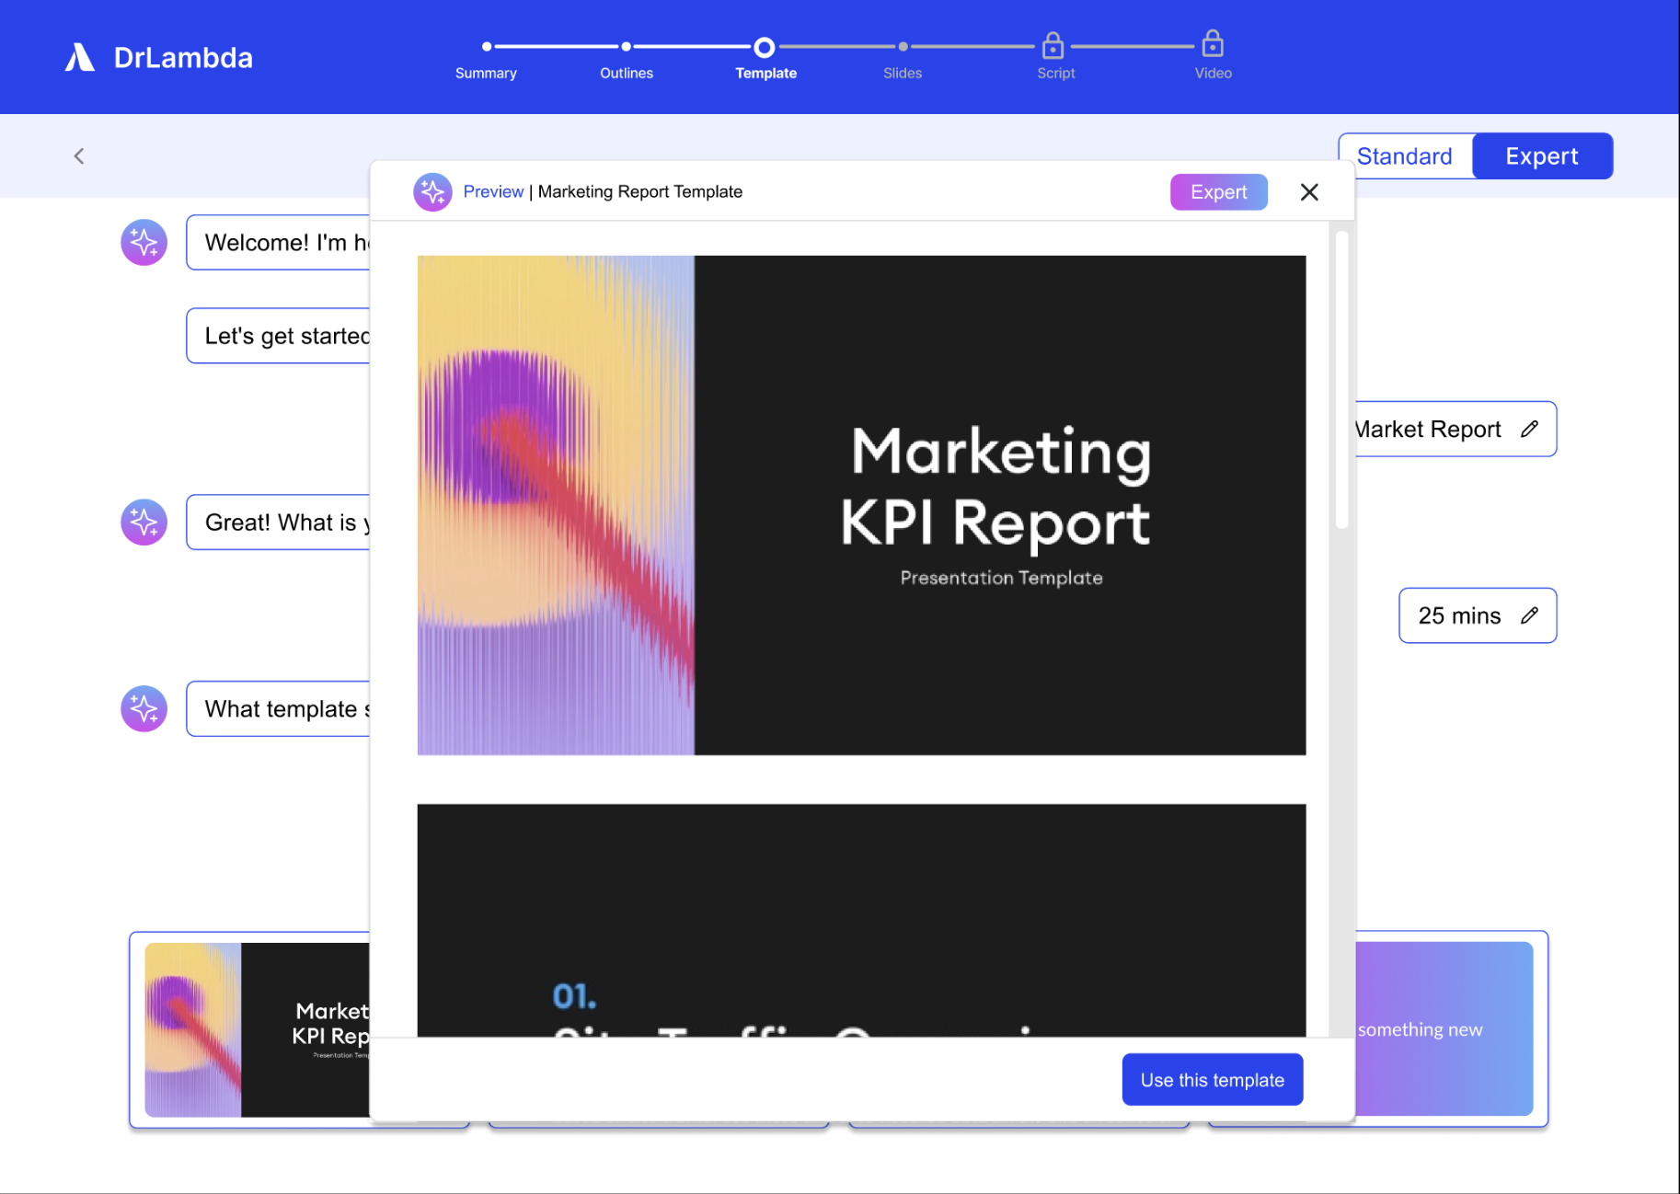Viewport: 1680px width, 1194px height.
Task: Click the Marketing KPI Report title slide preview
Action: coord(861,505)
